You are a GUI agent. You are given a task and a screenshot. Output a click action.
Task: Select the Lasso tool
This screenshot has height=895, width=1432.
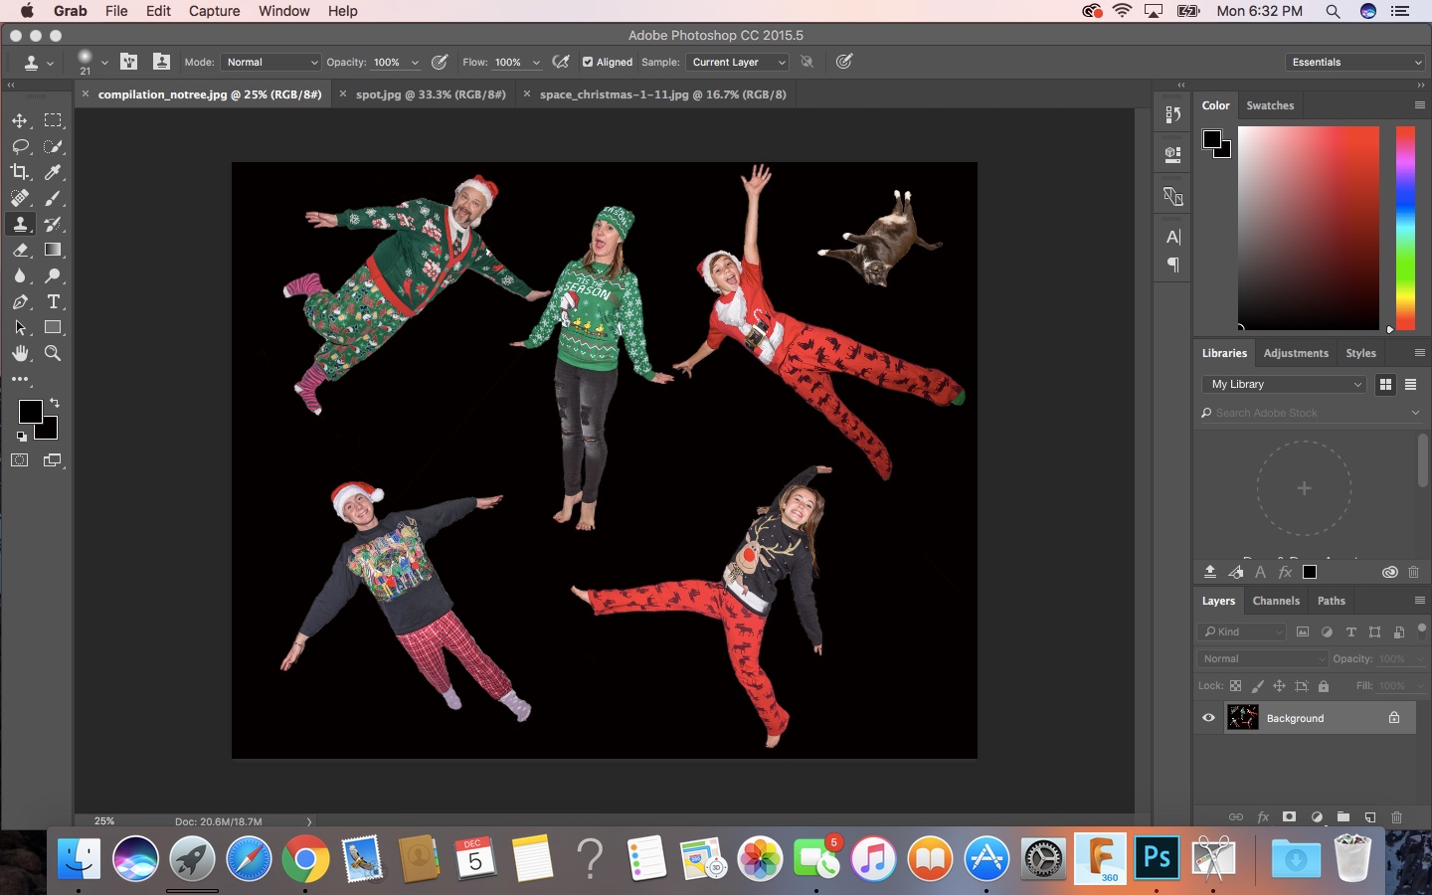(x=20, y=146)
